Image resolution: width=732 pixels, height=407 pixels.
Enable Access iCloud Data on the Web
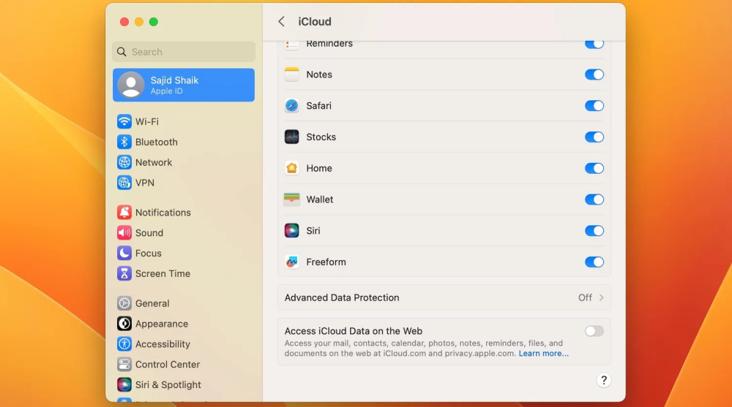(x=594, y=331)
